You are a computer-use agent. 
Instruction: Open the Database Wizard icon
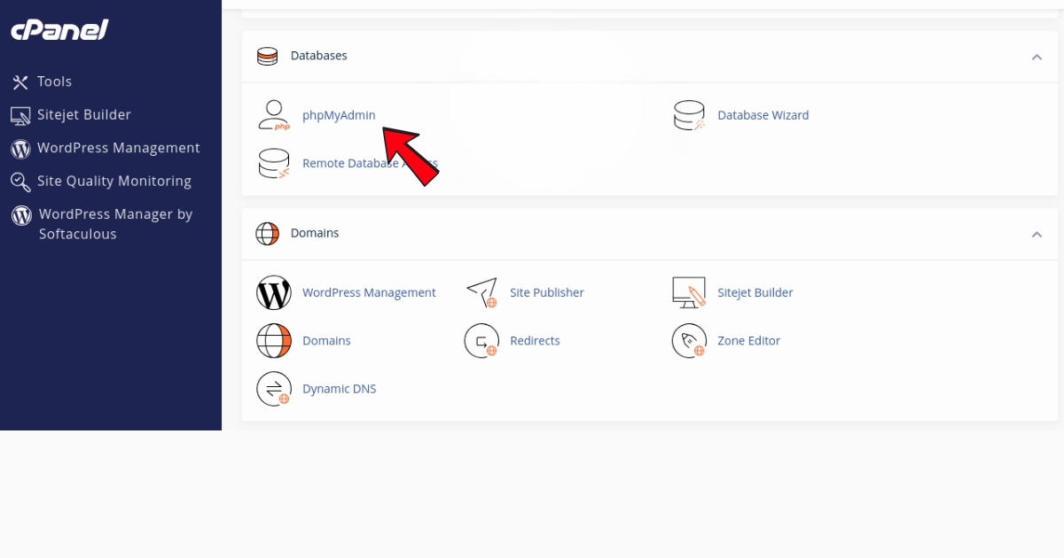[x=689, y=115]
